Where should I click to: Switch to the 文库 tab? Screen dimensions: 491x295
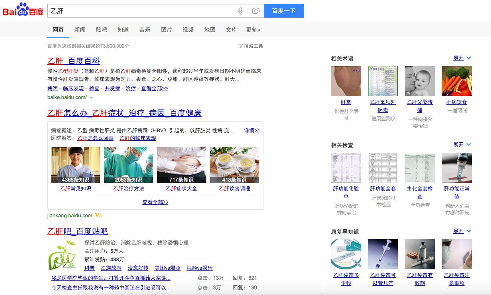231,30
